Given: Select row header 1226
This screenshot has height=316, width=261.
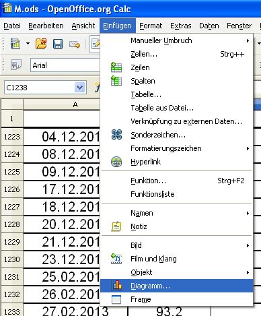Looking at the screenshot, I should coord(12,189).
